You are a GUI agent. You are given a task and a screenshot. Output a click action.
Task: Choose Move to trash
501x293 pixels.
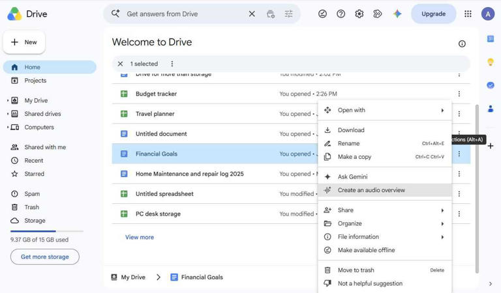pyautogui.click(x=385, y=270)
